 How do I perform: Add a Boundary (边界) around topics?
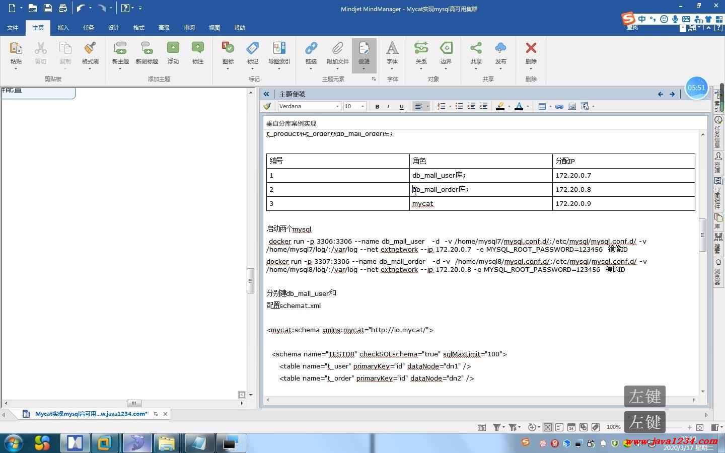coord(446,48)
